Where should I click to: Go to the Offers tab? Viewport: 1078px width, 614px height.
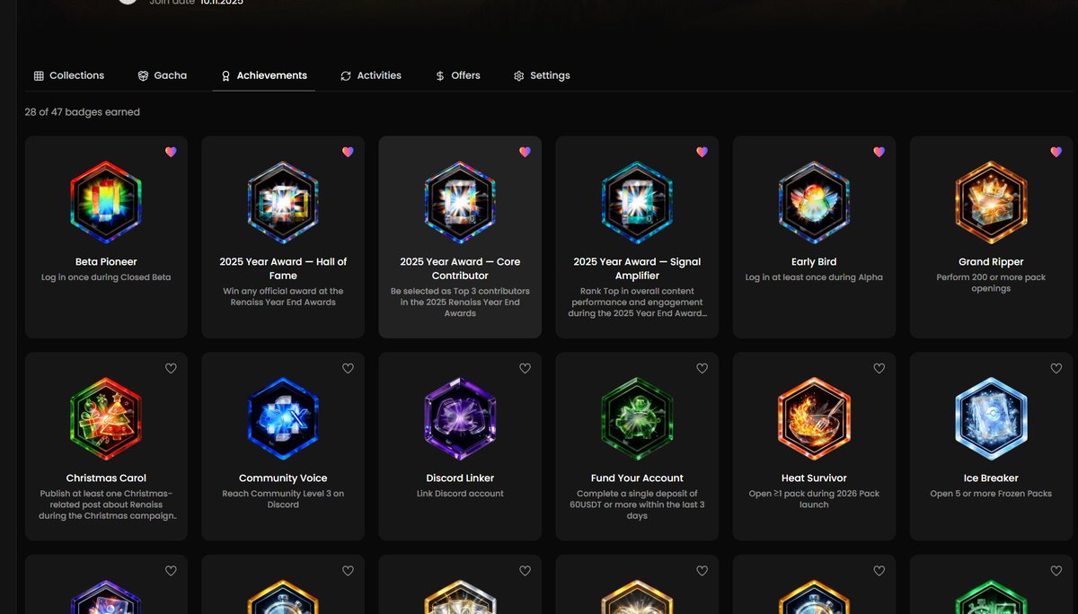pos(457,75)
